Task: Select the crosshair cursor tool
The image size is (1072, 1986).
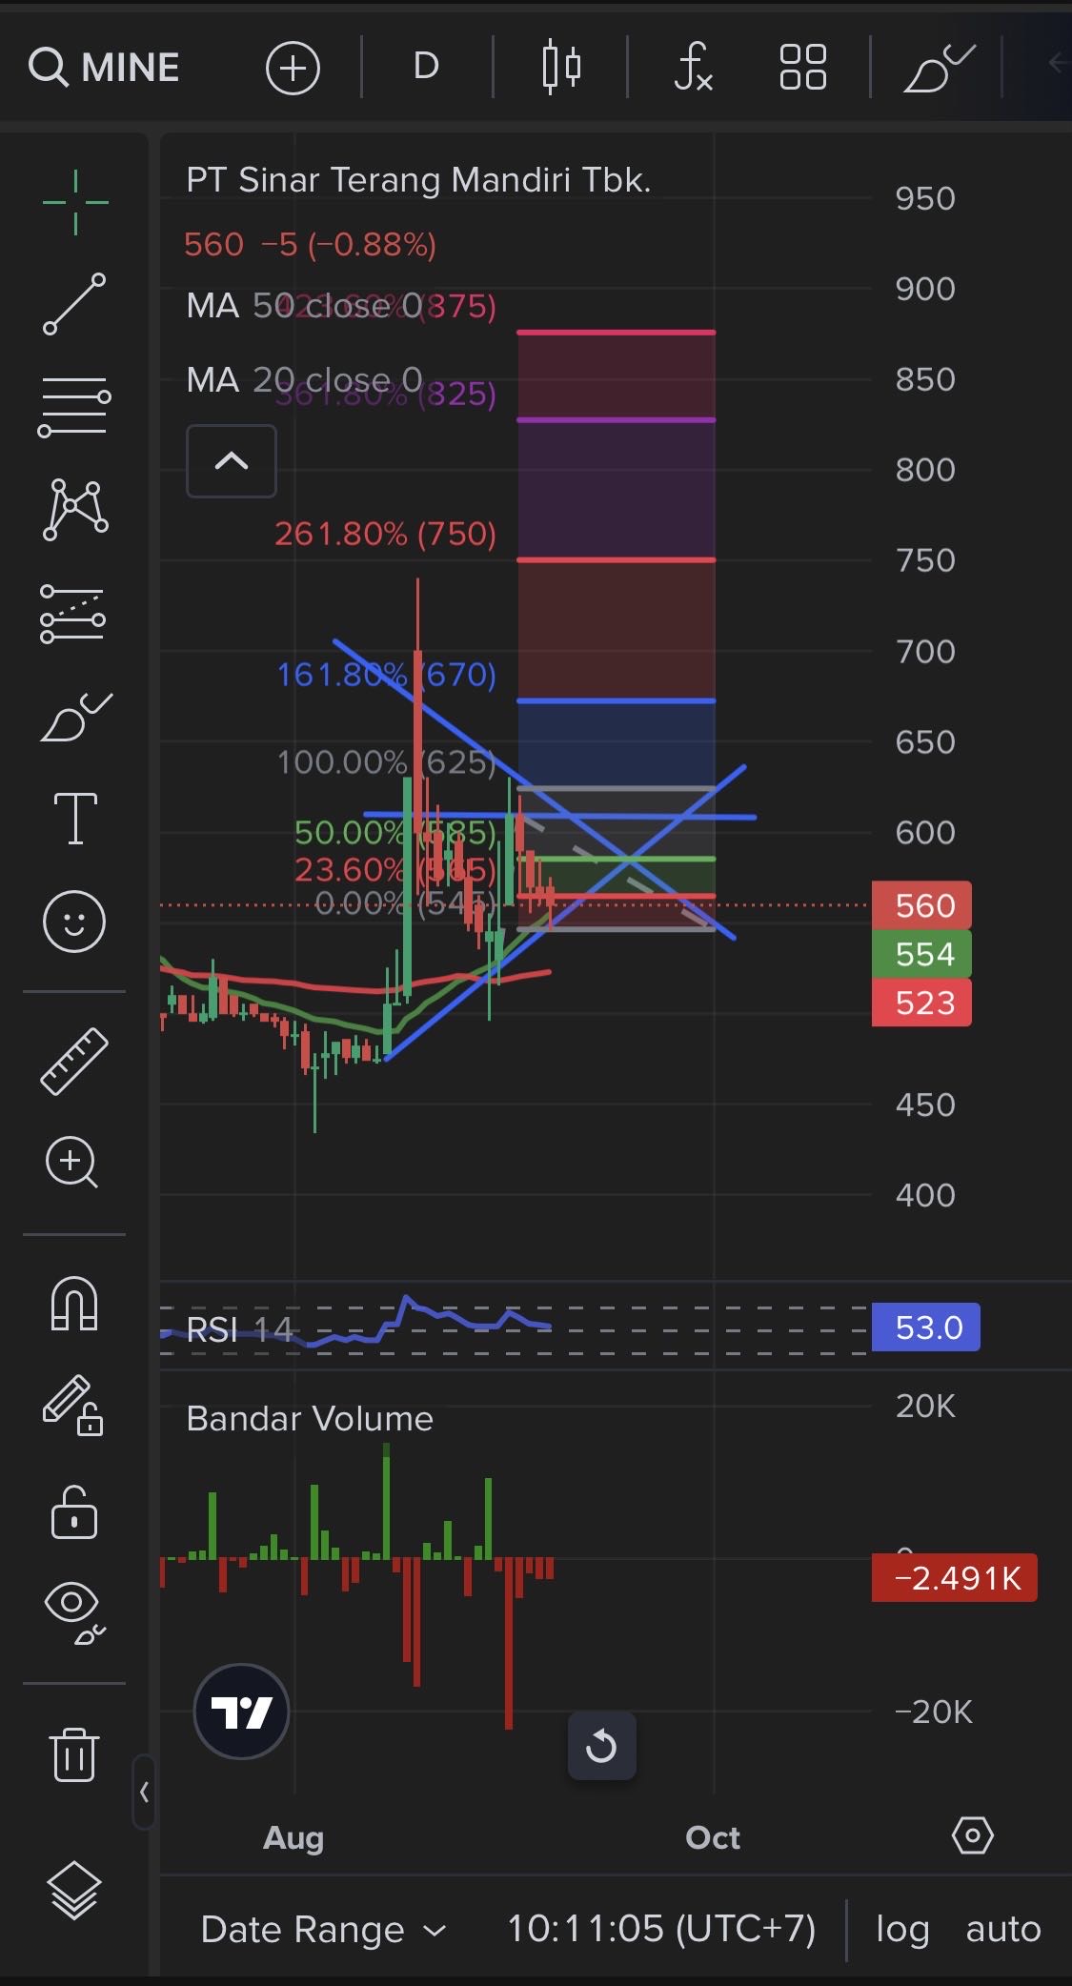Action: pos(75,202)
